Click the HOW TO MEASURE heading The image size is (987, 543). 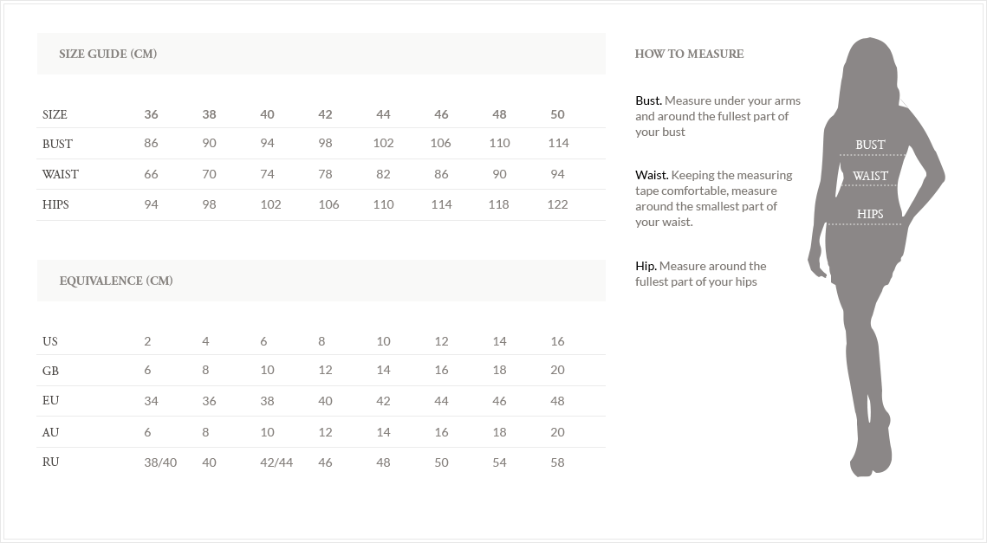pos(689,54)
